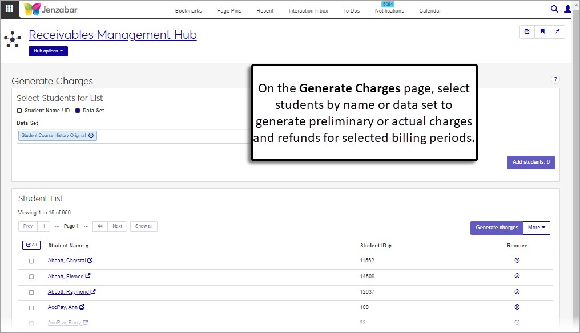580x333 pixels.
Task: Open the user profile icon
Action: 567,9
